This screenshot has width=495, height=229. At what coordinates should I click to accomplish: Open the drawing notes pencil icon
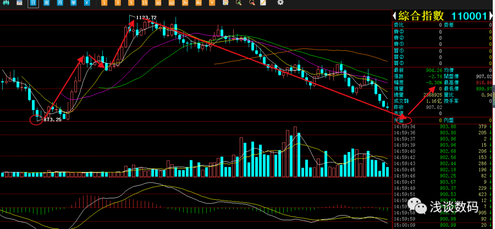(263, 3)
